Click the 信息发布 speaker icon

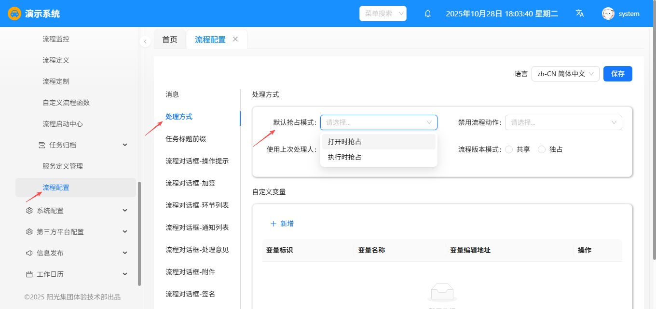(x=29, y=253)
